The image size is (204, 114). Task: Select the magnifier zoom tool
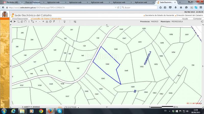point(18,22)
